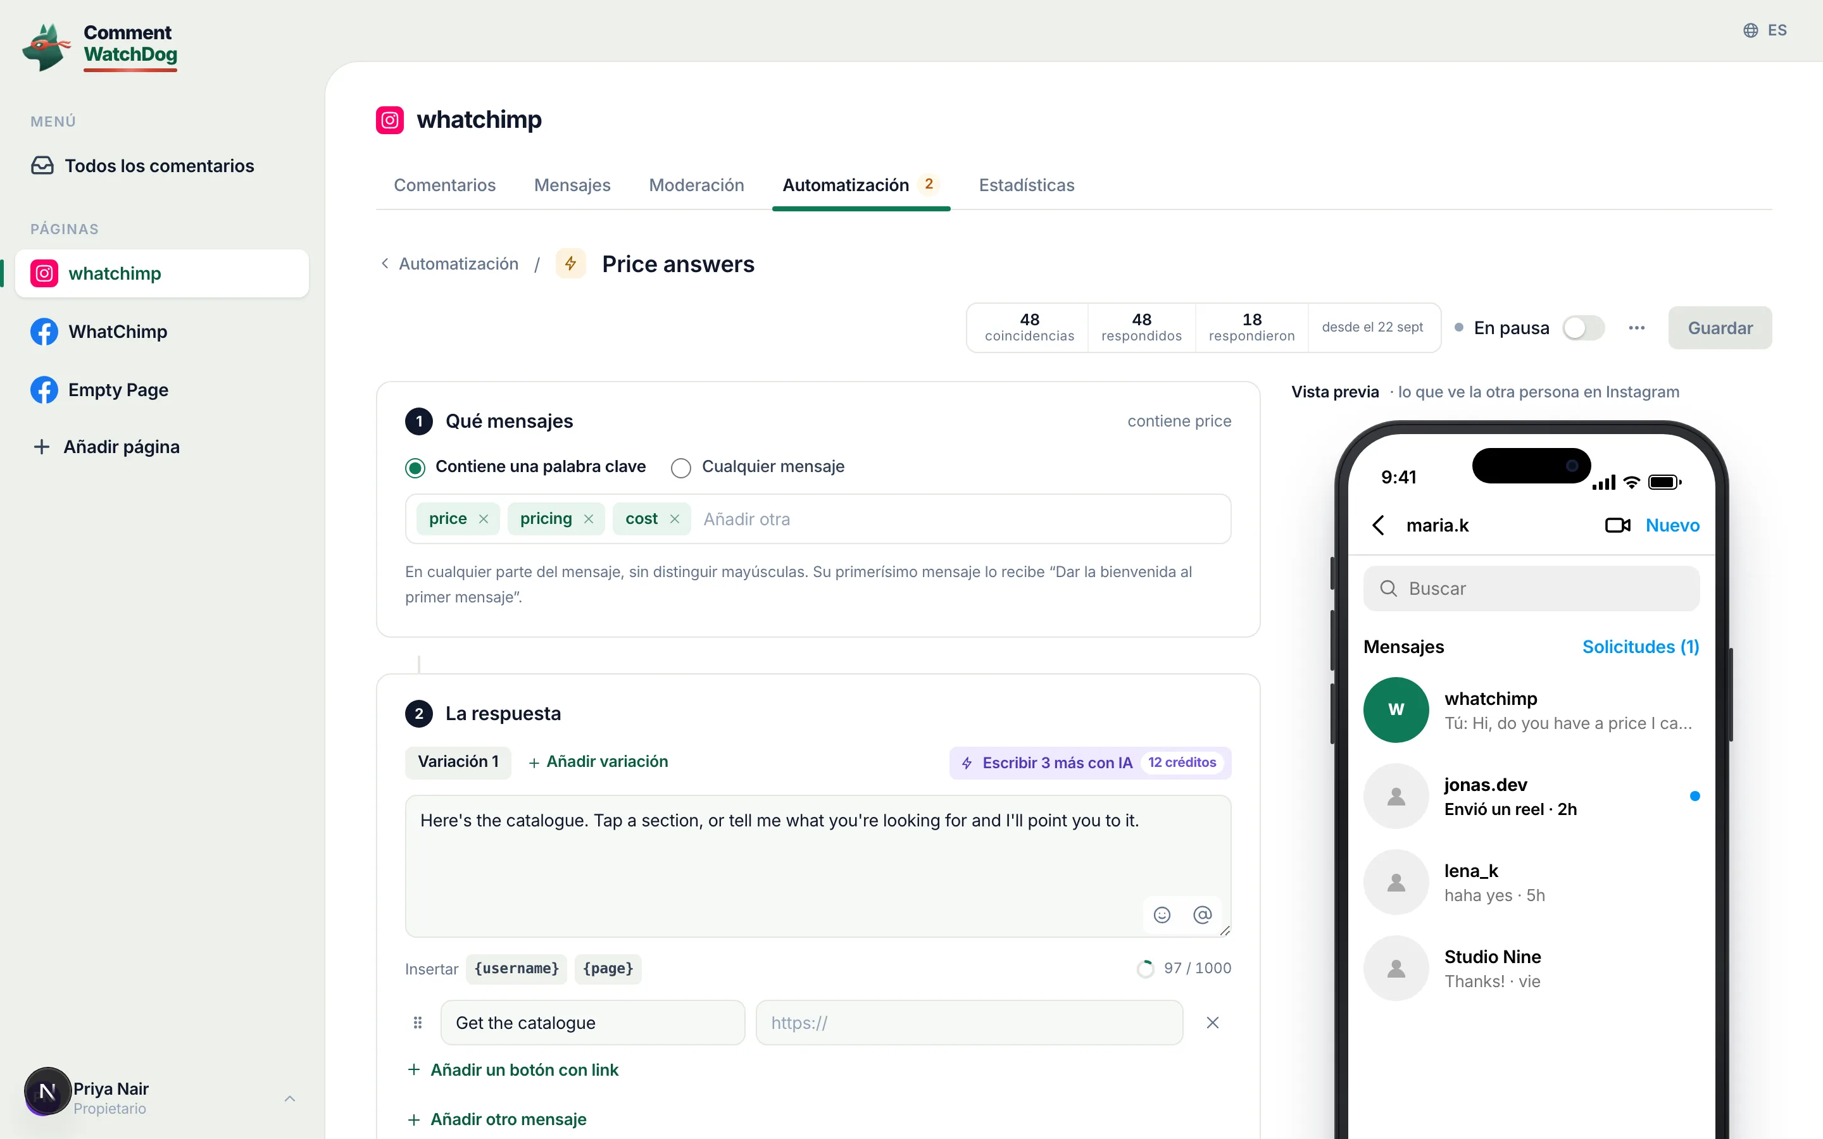Image resolution: width=1823 pixels, height=1139 pixels.
Task: Click the drag handle beside Get the catalogue
Action: pos(417,1023)
